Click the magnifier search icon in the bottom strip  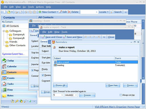click(x=25, y=101)
